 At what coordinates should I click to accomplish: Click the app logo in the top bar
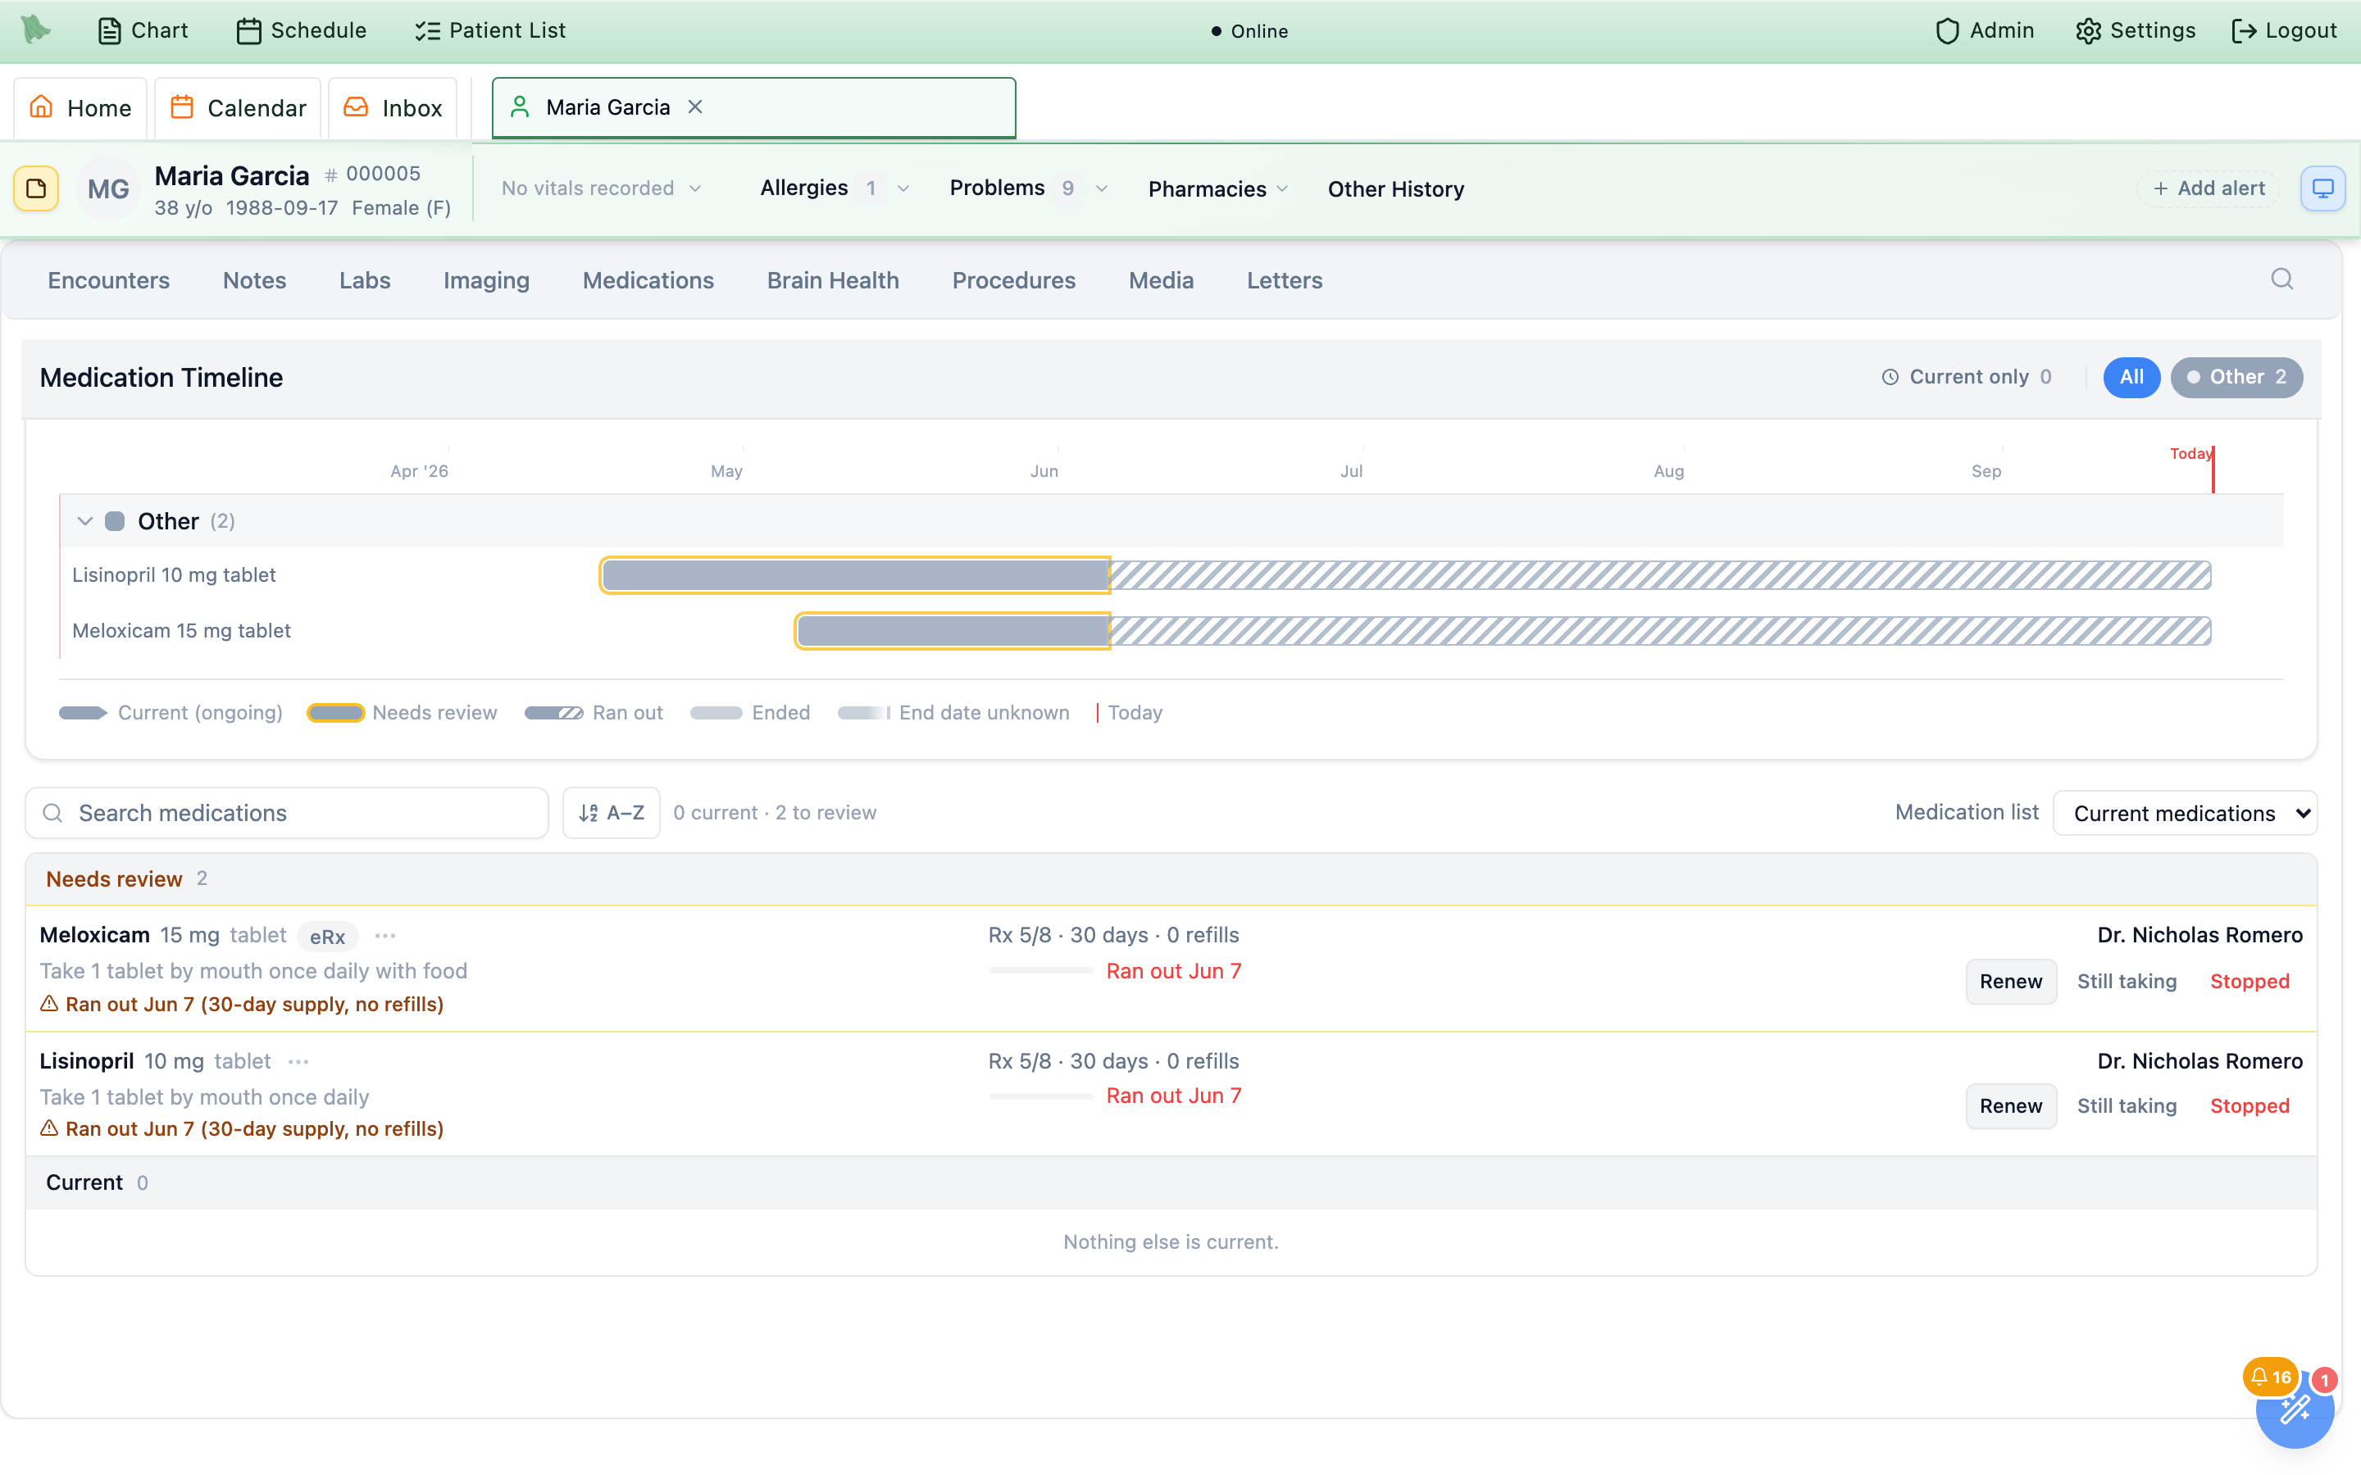(x=36, y=29)
